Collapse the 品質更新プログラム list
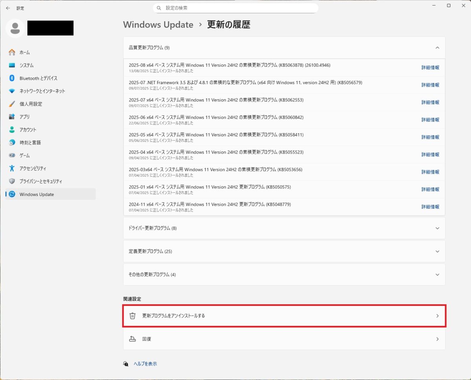The height and width of the screenshot is (380, 471). tap(437, 47)
